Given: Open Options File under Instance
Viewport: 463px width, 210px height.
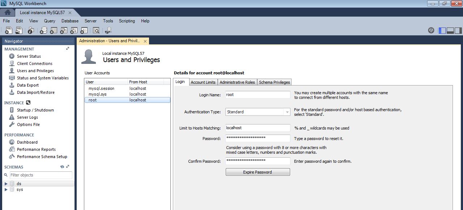Looking at the screenshot, I should click(x=28, y=124).
